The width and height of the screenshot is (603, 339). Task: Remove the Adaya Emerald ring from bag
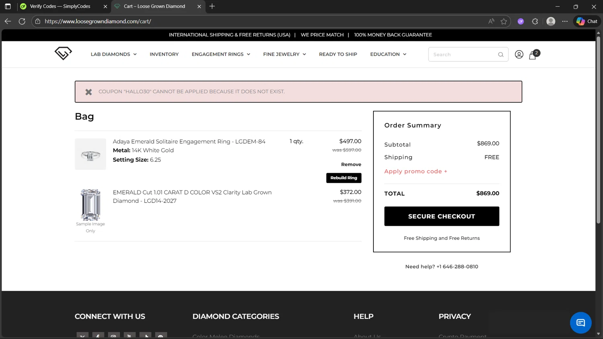pos(351,164)
